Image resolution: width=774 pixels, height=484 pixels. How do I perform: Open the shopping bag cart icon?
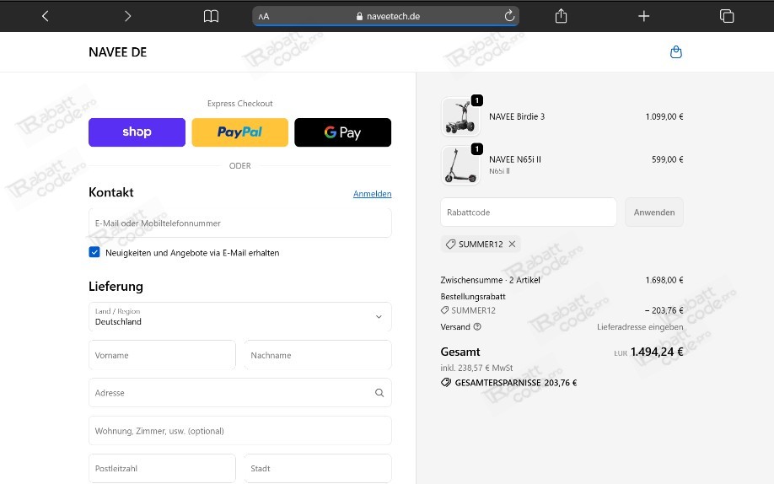coord(675,52)
